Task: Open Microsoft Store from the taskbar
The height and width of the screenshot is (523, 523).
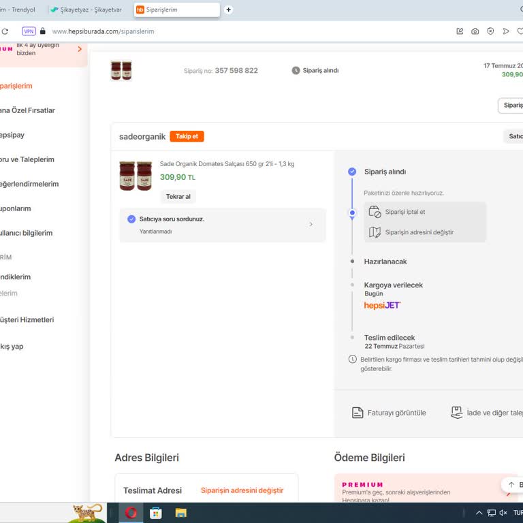Action: 156,513
